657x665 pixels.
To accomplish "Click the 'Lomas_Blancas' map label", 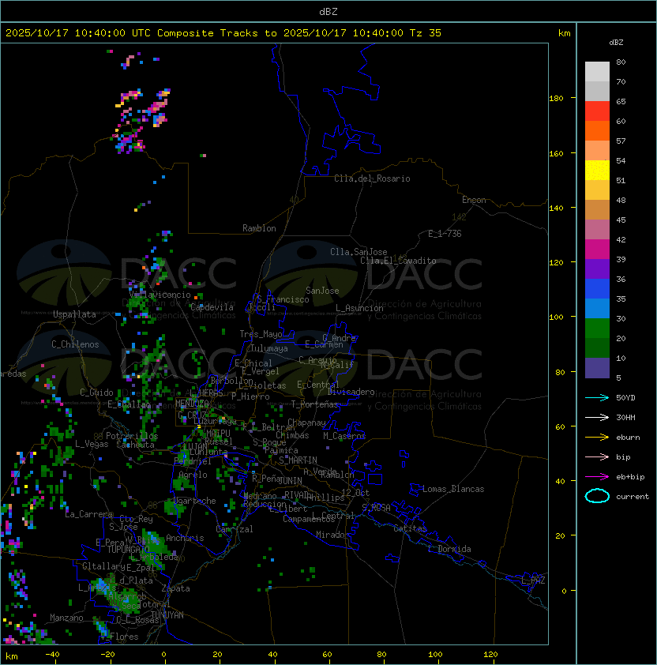I will click(453, 489).
